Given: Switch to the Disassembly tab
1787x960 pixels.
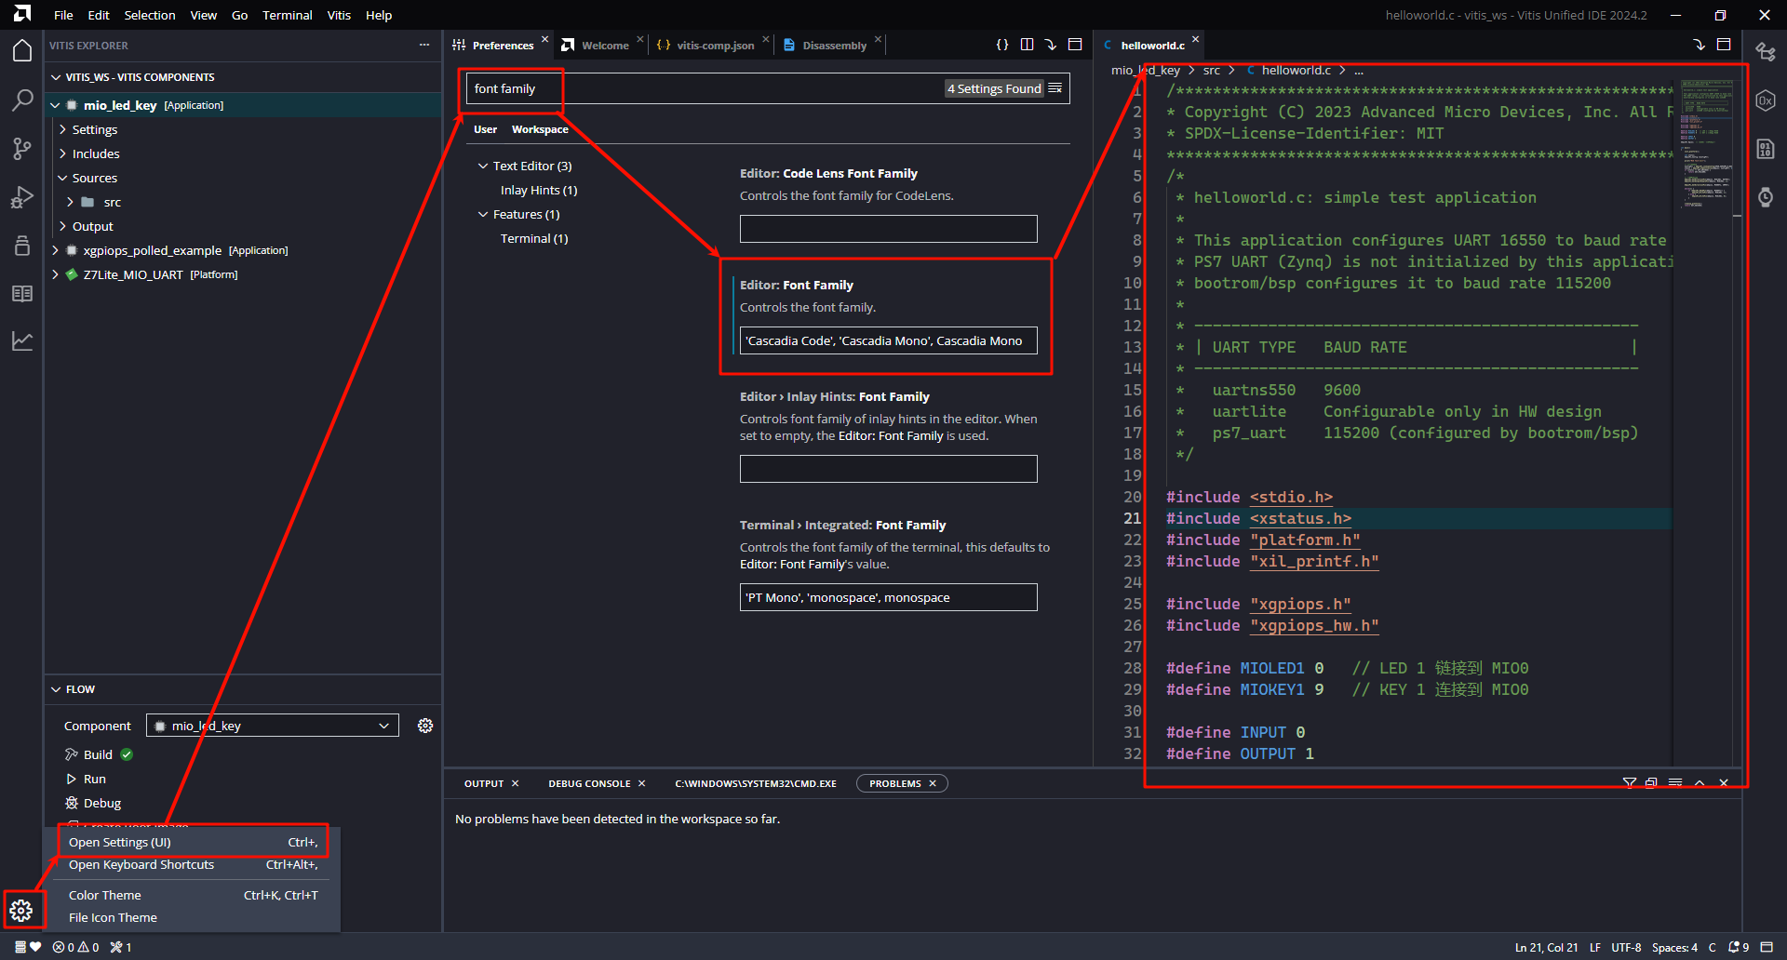Looking at the screenshot, I should tap(834, 45).
